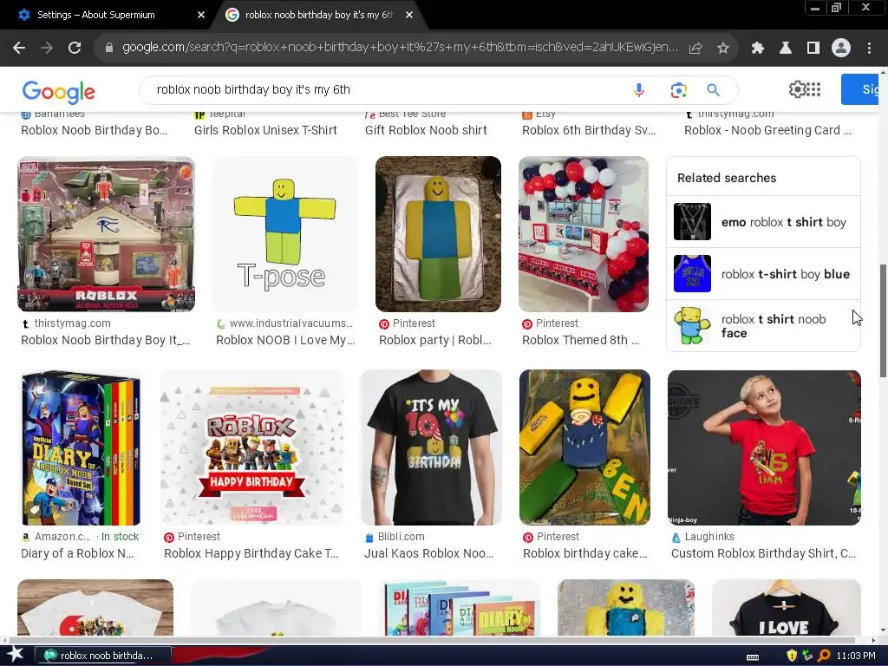Open the browser three-dot menu
Image resolution: width=888 pixels, height=666 pixels.
869,49
